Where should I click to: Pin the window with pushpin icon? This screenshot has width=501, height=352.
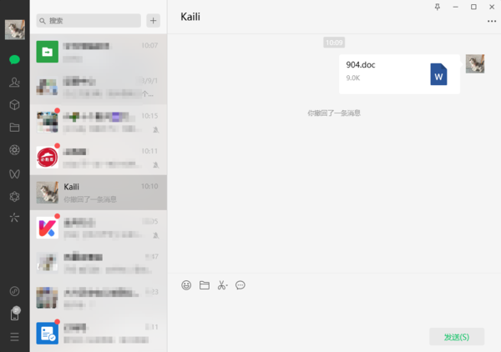pyautogui.click(x=438, y=7)
